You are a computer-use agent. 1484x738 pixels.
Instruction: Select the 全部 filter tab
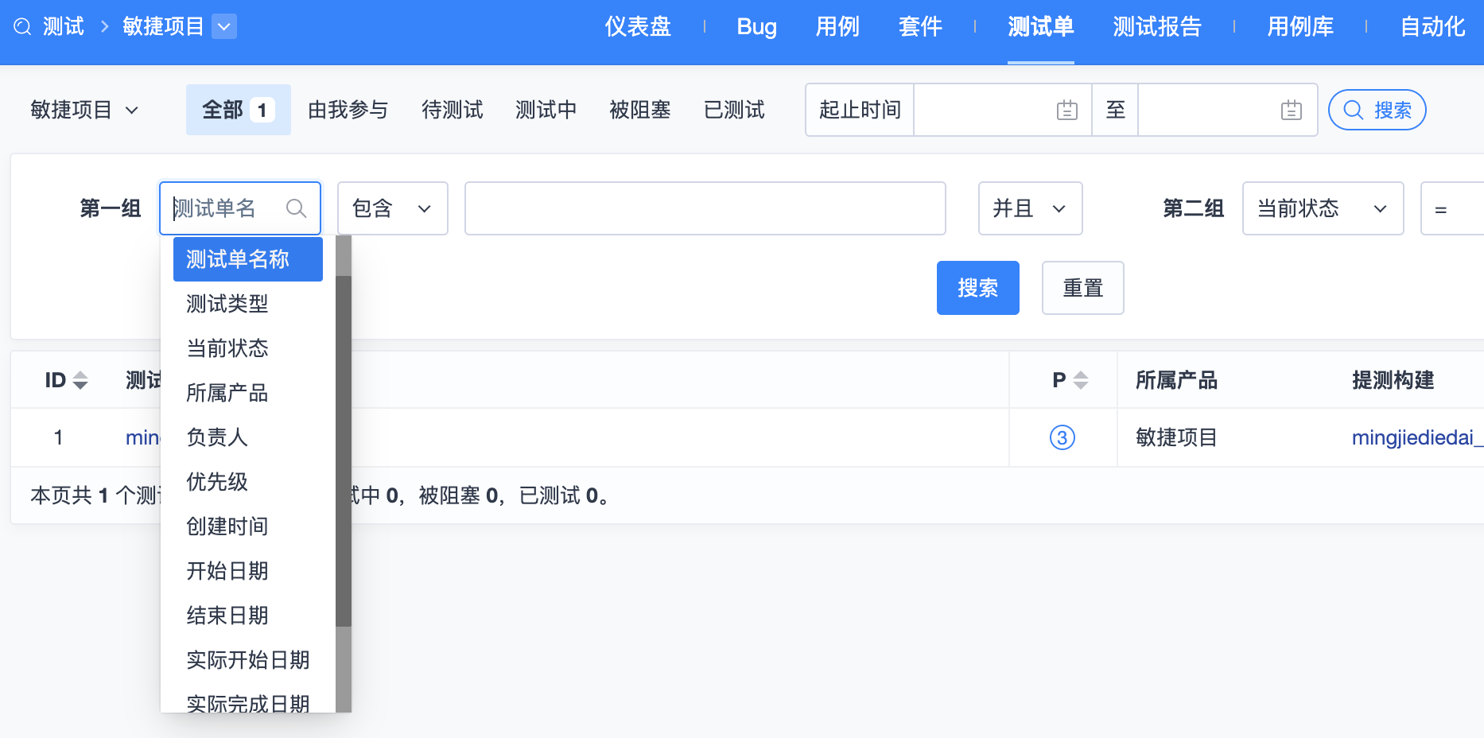point(239,110)
